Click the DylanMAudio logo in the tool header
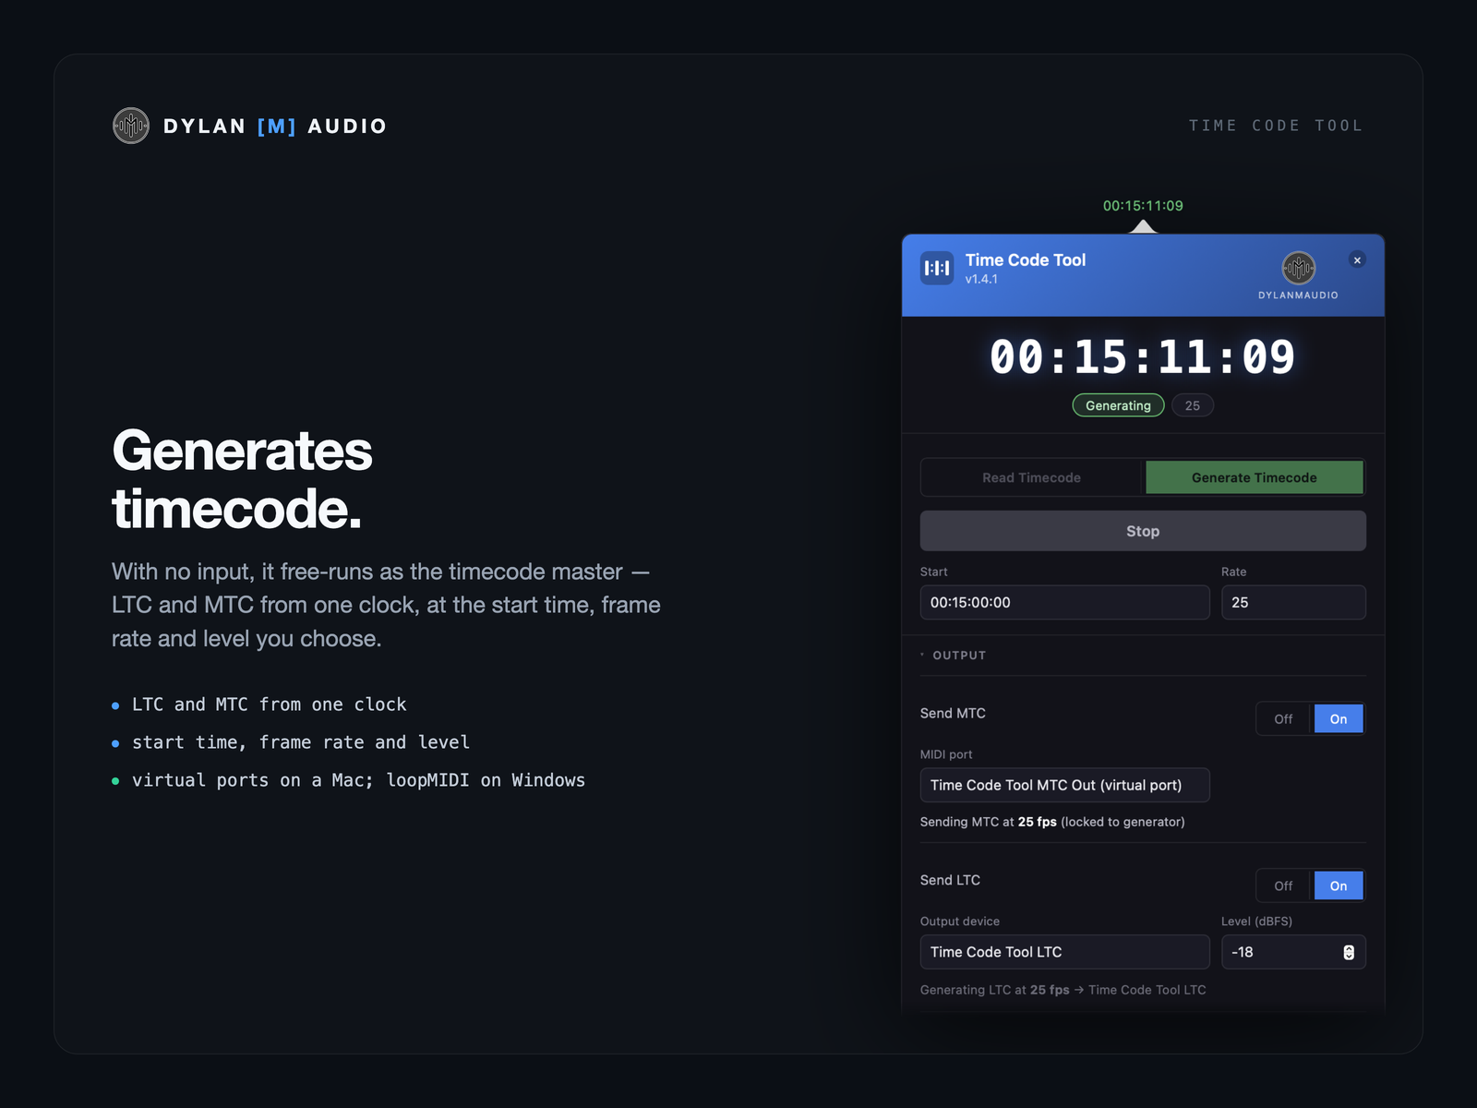The height and width of the screenshot is (1108, 1477). tap(1298, 268)
